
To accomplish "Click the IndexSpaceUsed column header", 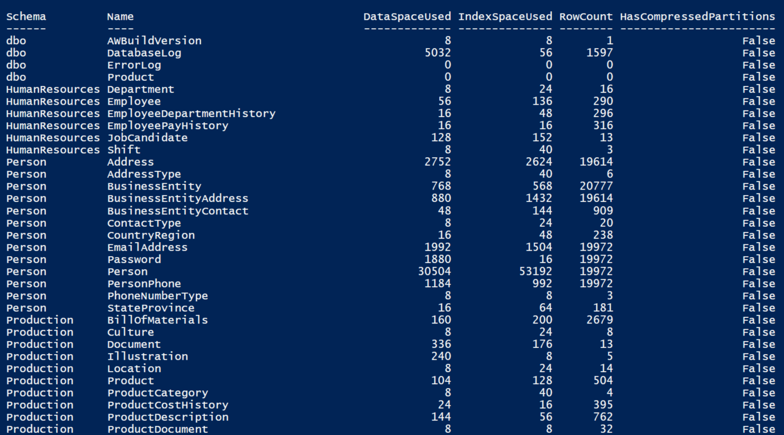I will (x=505, y=17).
